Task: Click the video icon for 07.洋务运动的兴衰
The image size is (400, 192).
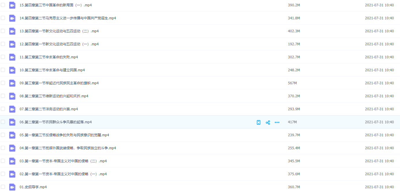Action: pyautogui.click(x=12, y=109)
